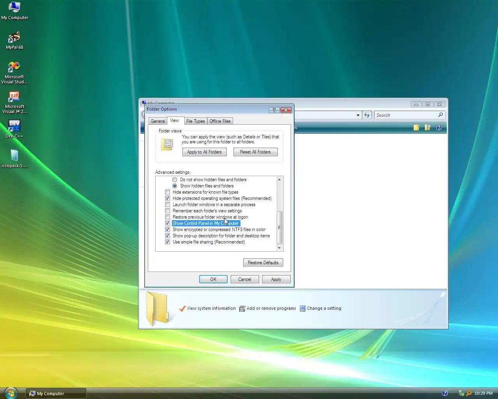Click the Advanced settings scrollbar down arrow
498x399 pixels.
(279, 248)
